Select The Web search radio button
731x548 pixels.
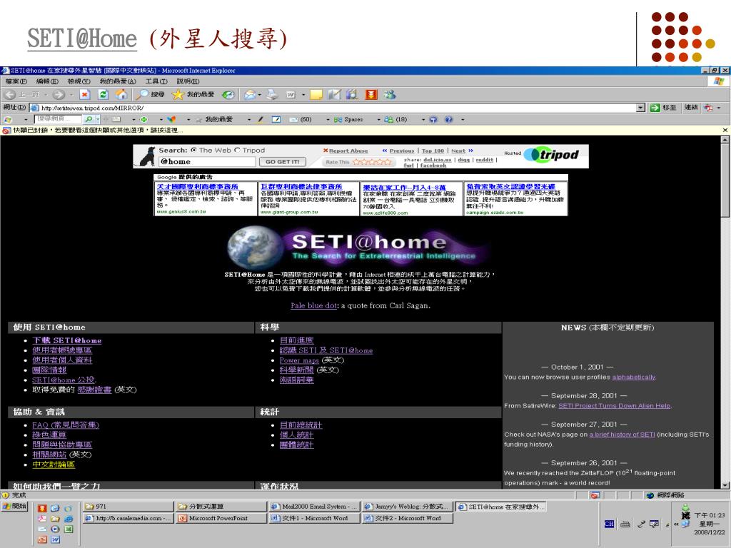click(193, 150)
